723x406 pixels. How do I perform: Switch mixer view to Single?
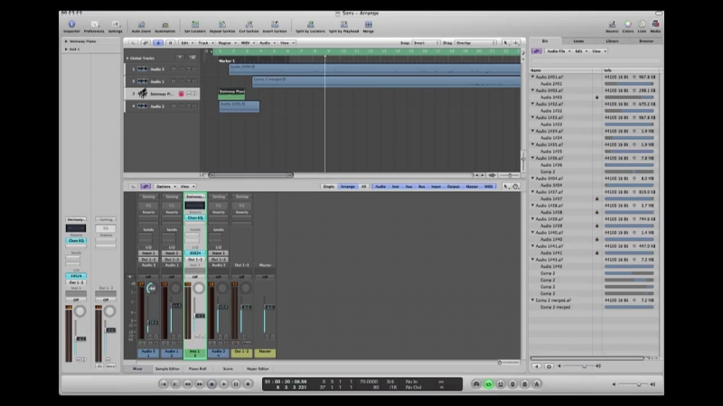329,187
